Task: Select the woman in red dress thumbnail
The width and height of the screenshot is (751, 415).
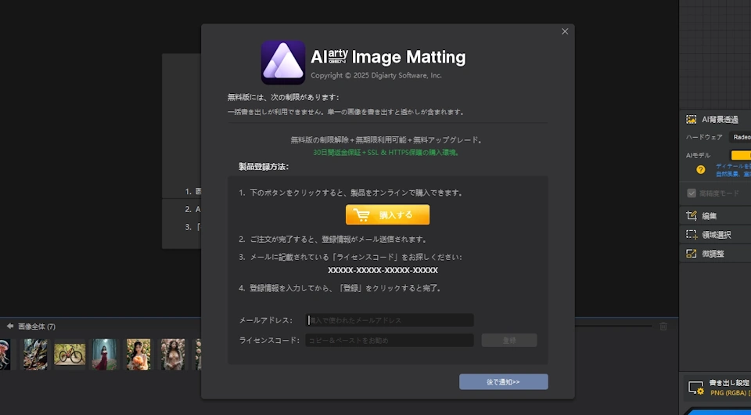Action: (104, 355)
